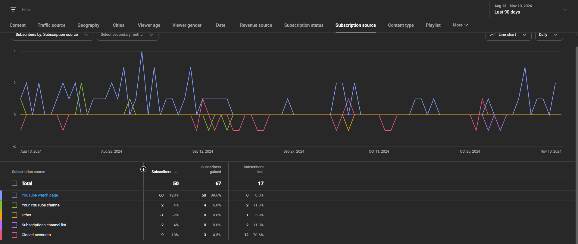Enable the Closed accounts checkbox
The width and height of the screenshot is (578, 244).
coord(14,235)
